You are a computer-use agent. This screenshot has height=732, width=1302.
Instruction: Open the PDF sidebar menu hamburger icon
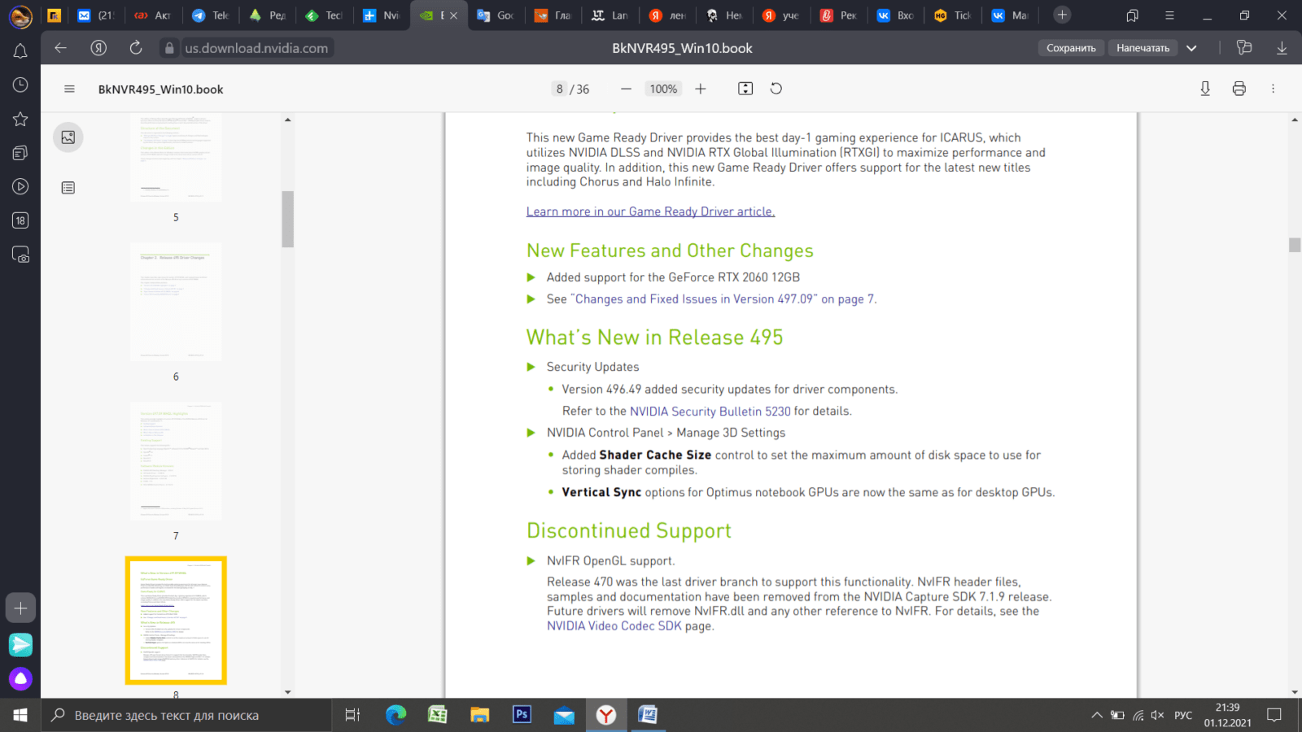69,89
